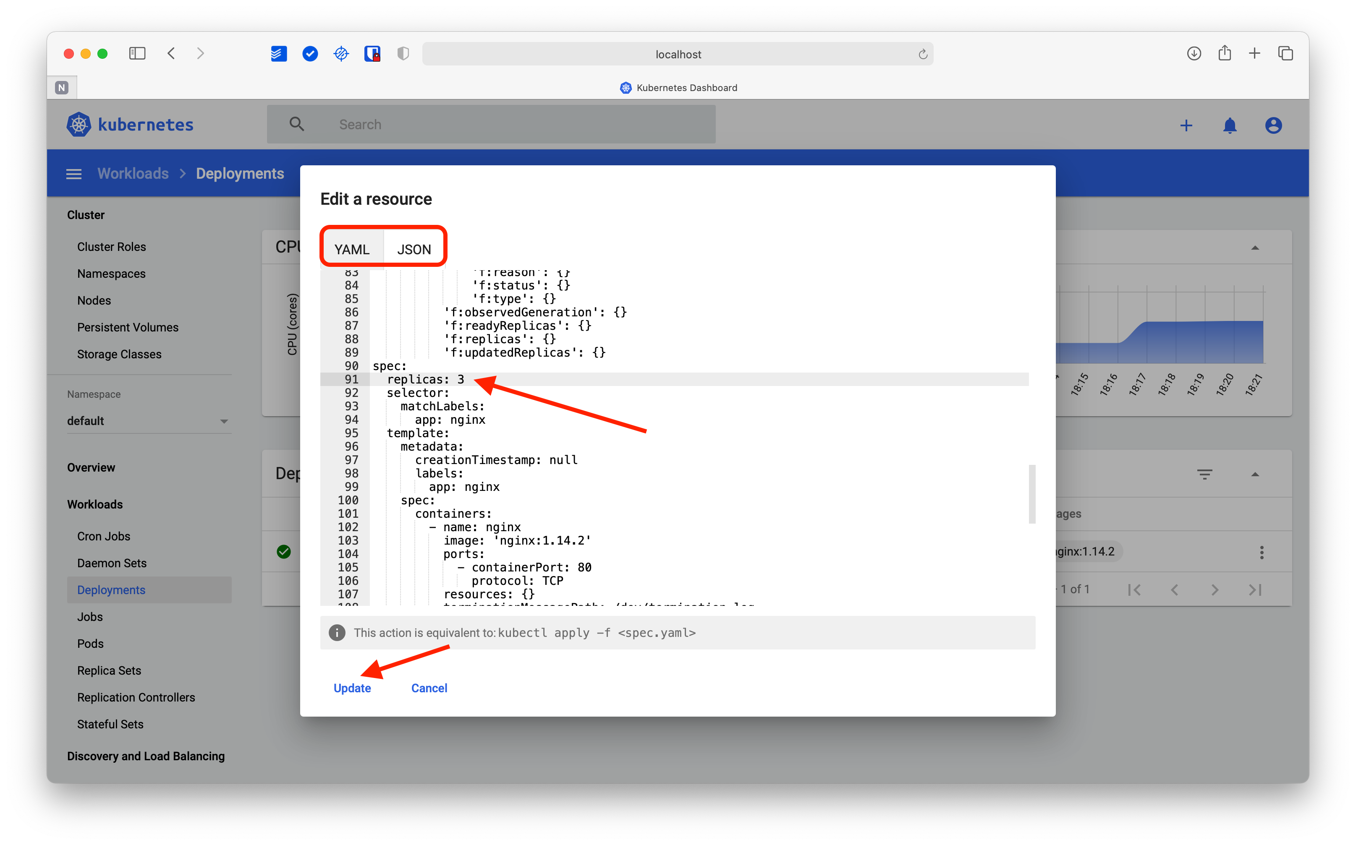Click the editor vertical scrollbar thumb
This screenshot has height=845, width=1356.
click(1032, 494)
